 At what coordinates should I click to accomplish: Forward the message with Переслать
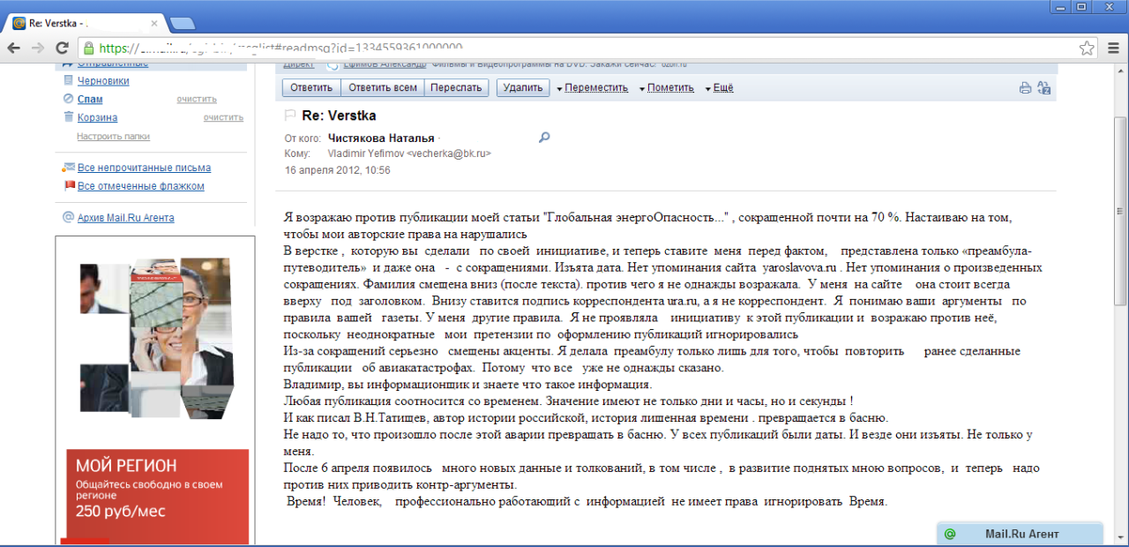point(457,87)
